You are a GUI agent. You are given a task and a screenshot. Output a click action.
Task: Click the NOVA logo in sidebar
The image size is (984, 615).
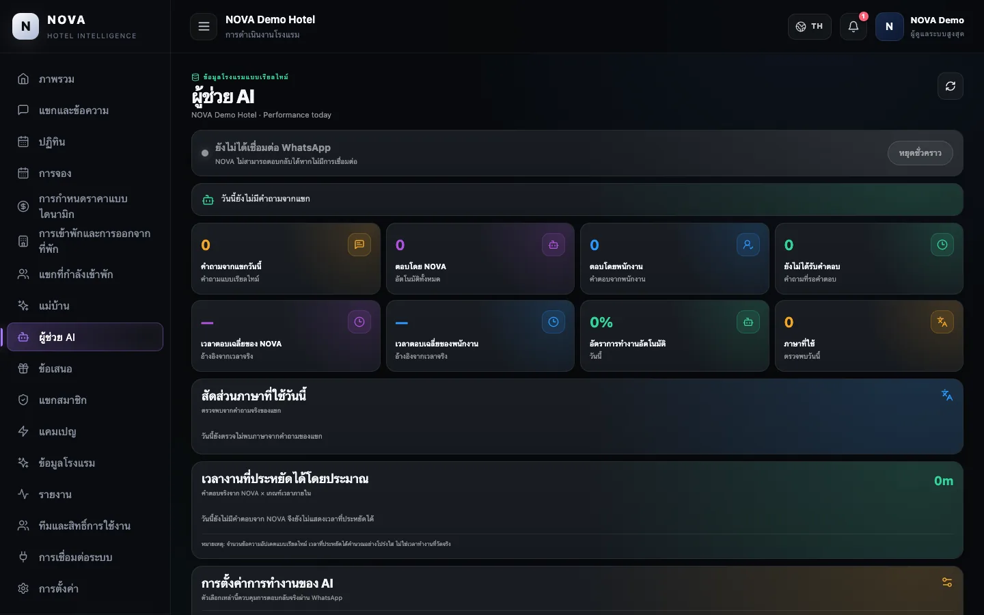point(26,27)
